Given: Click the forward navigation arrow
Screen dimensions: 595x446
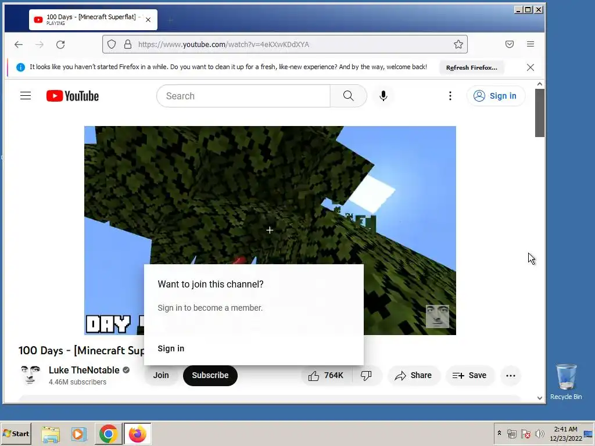Looking at the screenshot, I should [40, 44].
